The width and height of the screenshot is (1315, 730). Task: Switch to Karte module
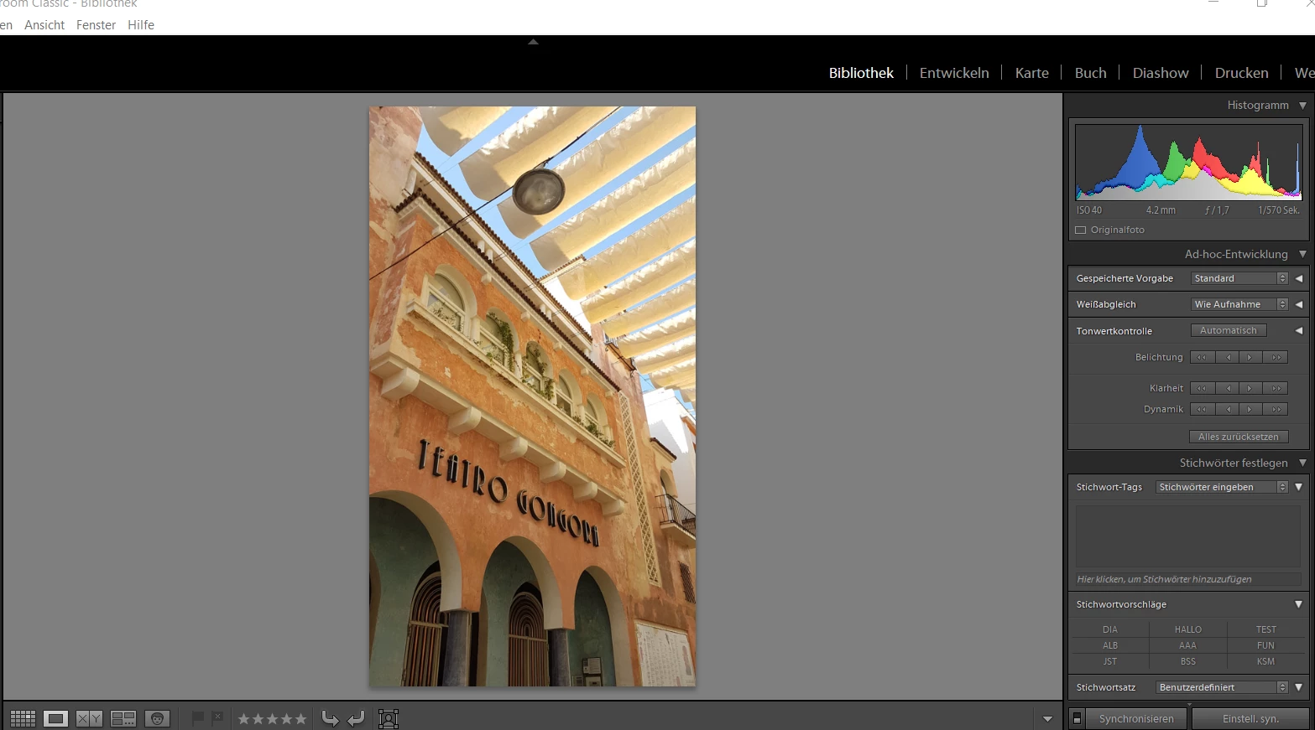(x=1031, y=73)
